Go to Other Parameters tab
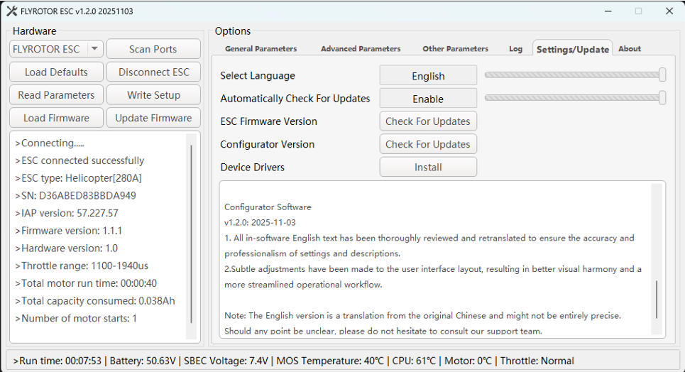 (x=455, y=49)
